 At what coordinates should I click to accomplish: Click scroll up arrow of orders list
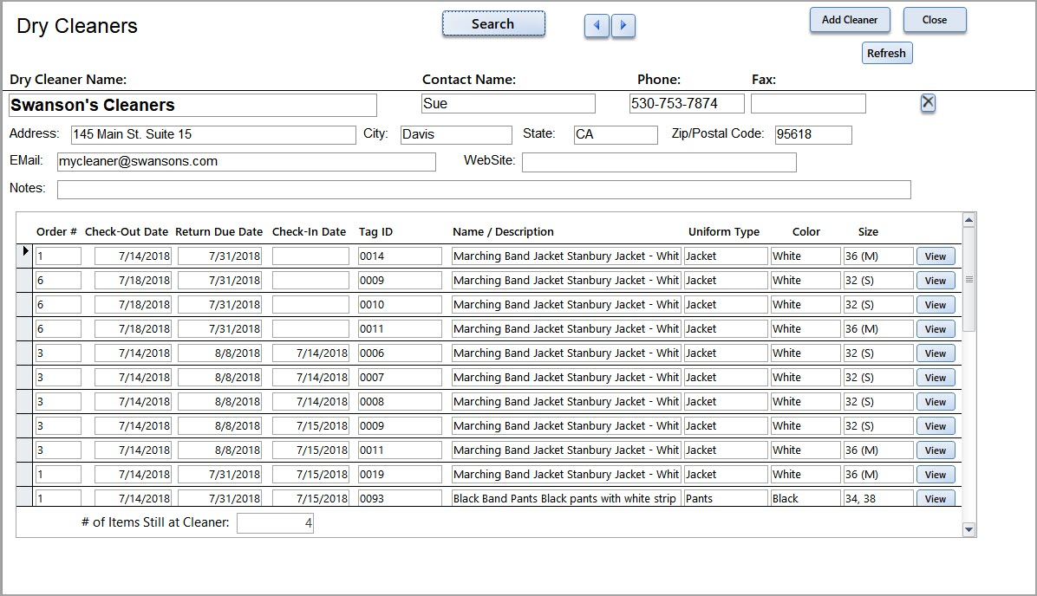click(x=969, y=220)
